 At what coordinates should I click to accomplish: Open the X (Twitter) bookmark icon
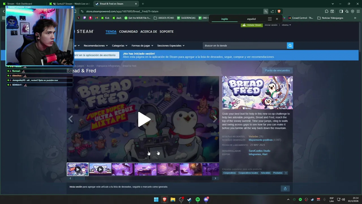(78, 18)
